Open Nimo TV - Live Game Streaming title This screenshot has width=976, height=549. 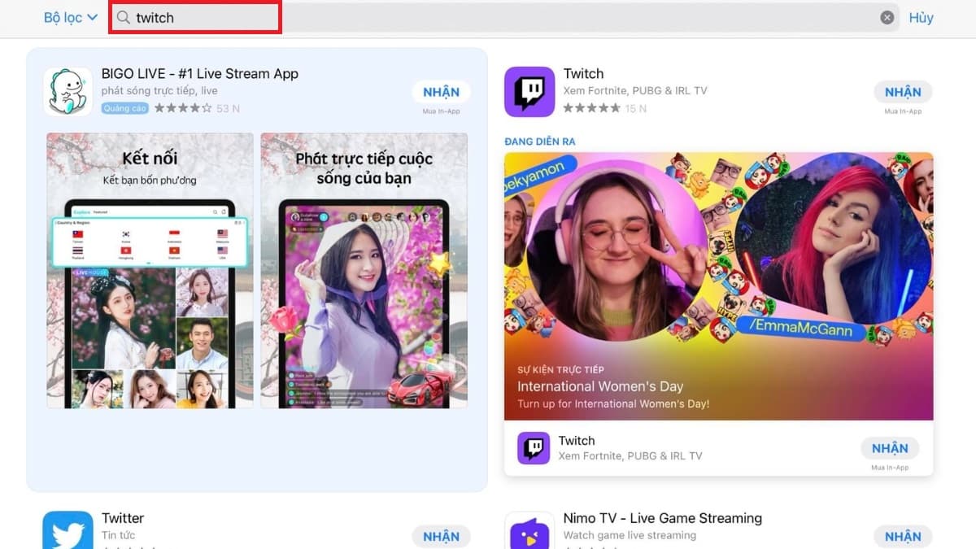(x=663, y=518)
